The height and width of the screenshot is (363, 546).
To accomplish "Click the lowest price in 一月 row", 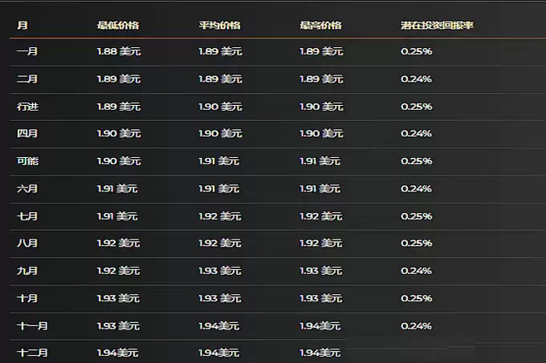I will (118, 51).
